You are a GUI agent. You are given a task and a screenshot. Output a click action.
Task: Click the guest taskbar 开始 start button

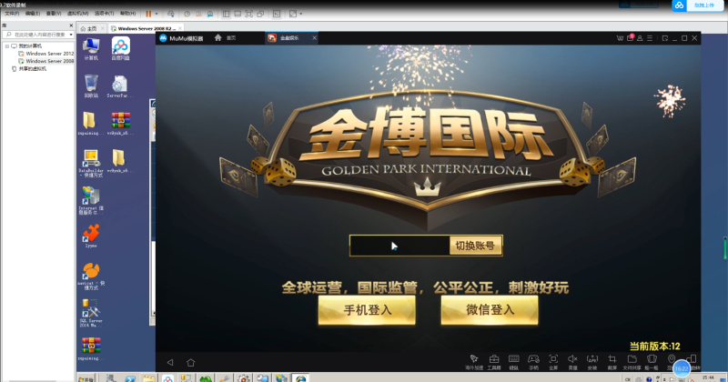(86, 378)
